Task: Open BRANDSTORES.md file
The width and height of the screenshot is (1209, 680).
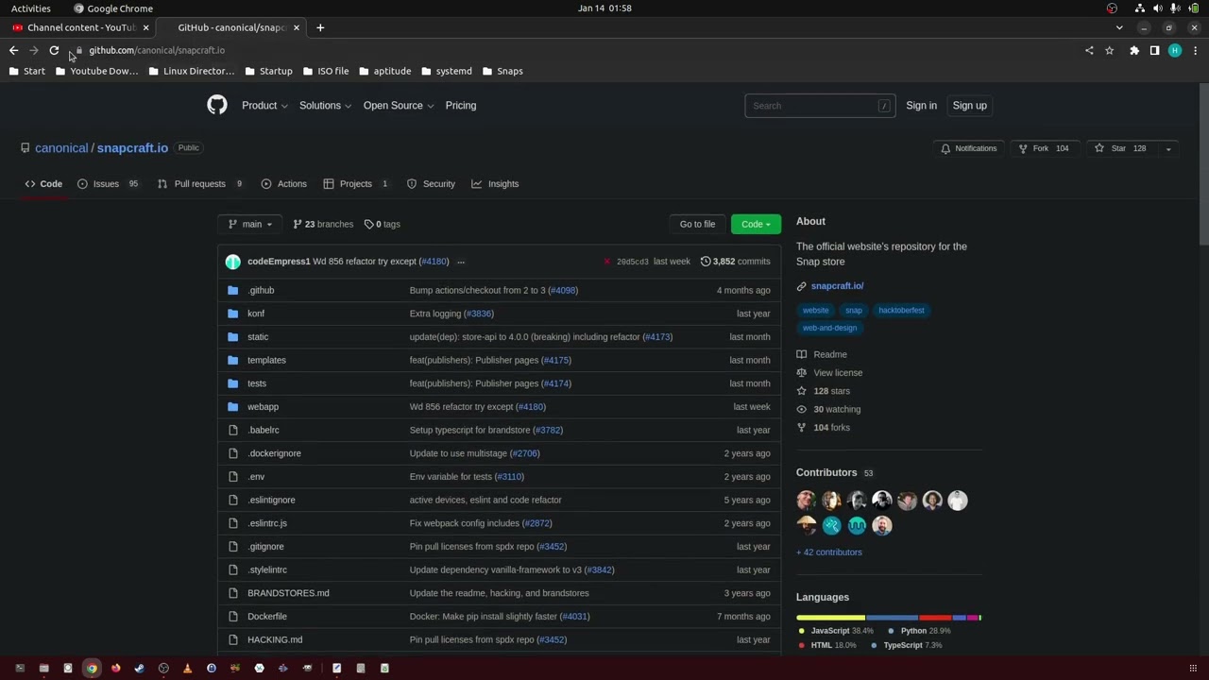Action: (x=288, y=593)
